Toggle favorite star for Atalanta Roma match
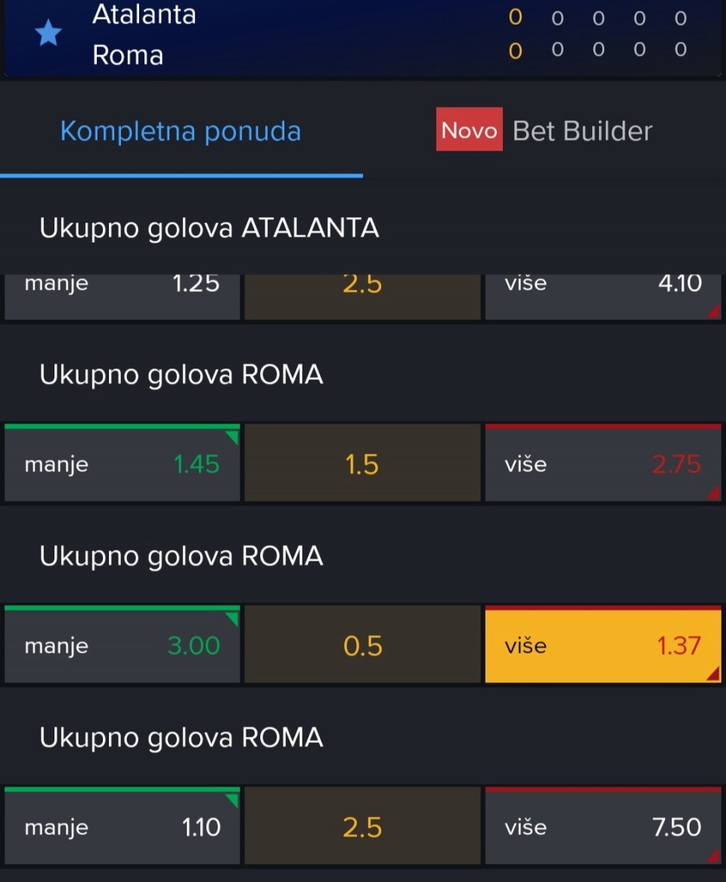The height and width of the screenshot is (882, 726). [x=48, y=33]
